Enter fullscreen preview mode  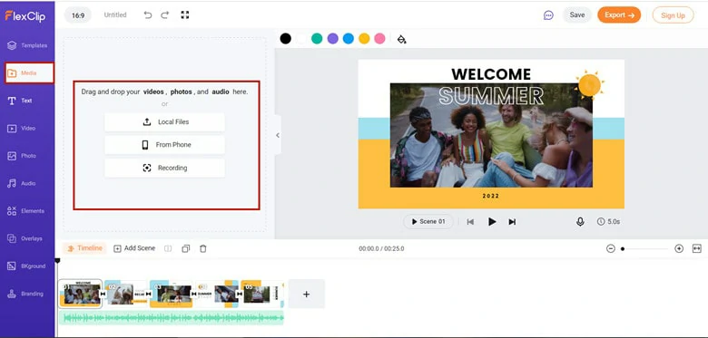click(184, 14)
